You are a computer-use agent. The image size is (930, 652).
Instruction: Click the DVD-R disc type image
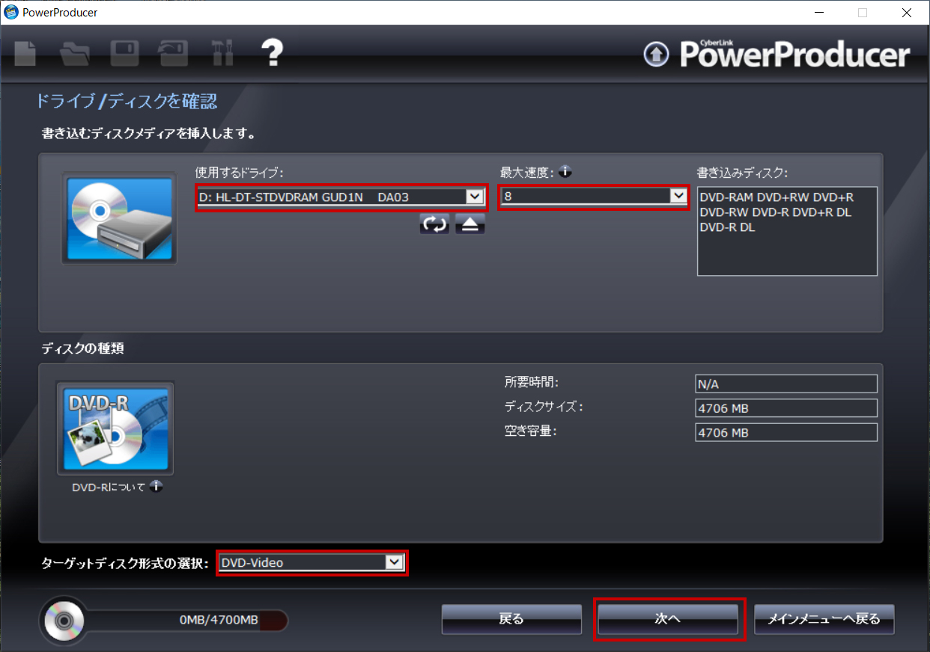pos(115,428)
